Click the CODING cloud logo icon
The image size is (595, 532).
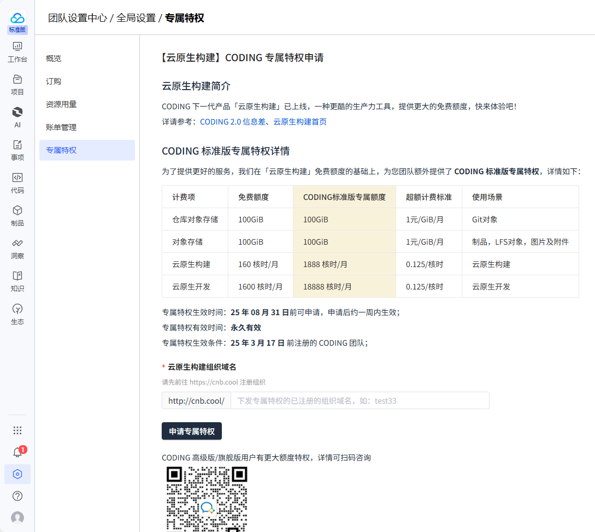[x=17, y=18]
